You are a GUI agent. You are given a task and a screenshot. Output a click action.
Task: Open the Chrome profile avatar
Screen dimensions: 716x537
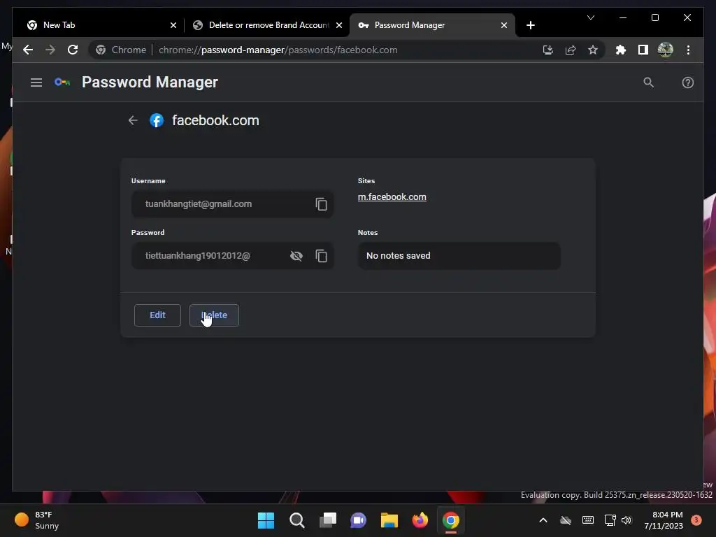click(666, 50)
